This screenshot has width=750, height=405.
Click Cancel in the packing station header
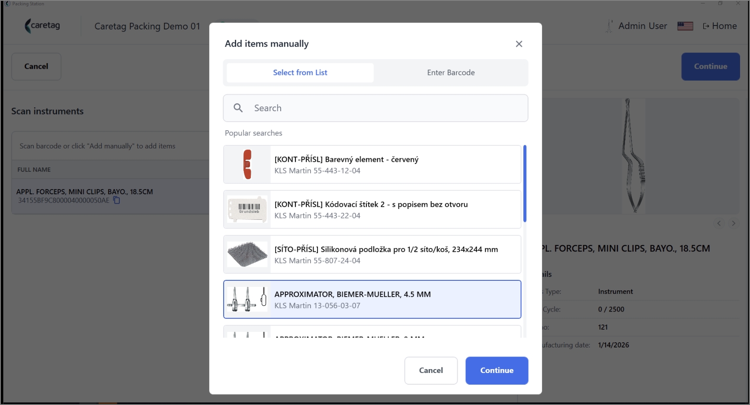[x=36, y=66]
